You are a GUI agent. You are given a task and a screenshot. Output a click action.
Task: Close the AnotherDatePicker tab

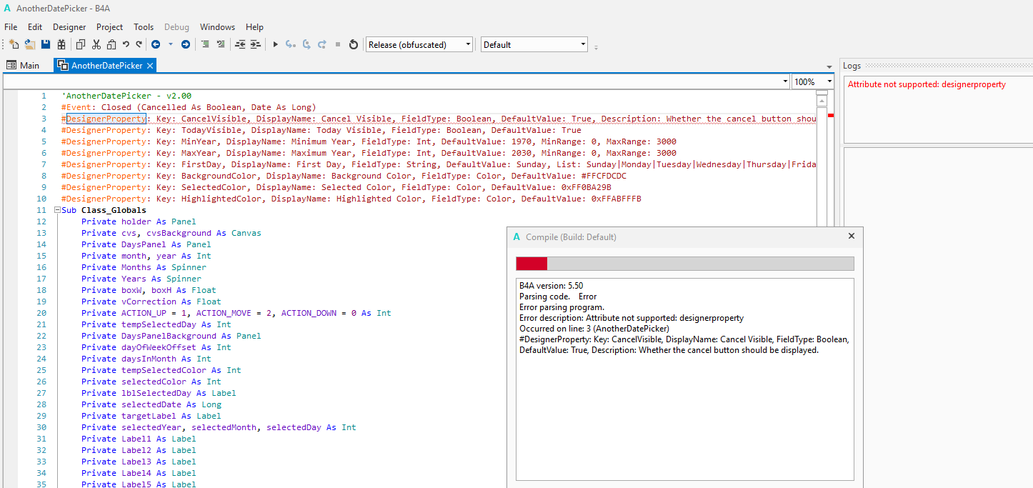click(x=150, y=65)
